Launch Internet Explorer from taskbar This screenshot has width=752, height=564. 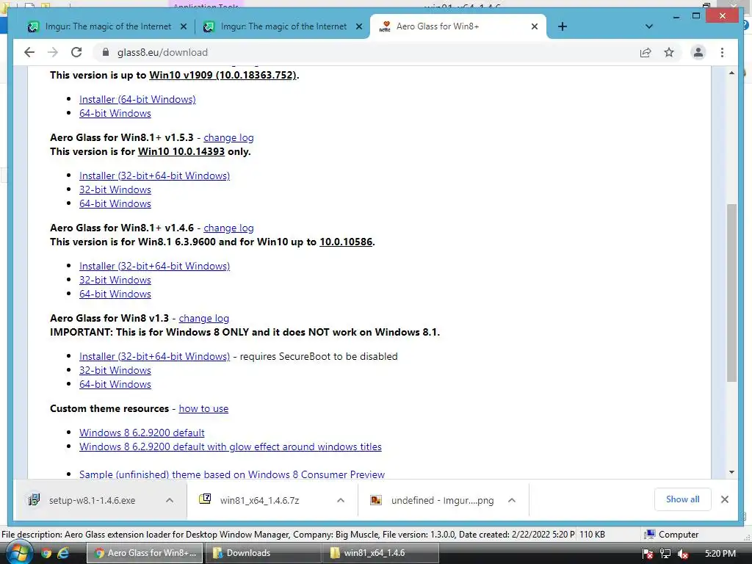pos(63,553)
